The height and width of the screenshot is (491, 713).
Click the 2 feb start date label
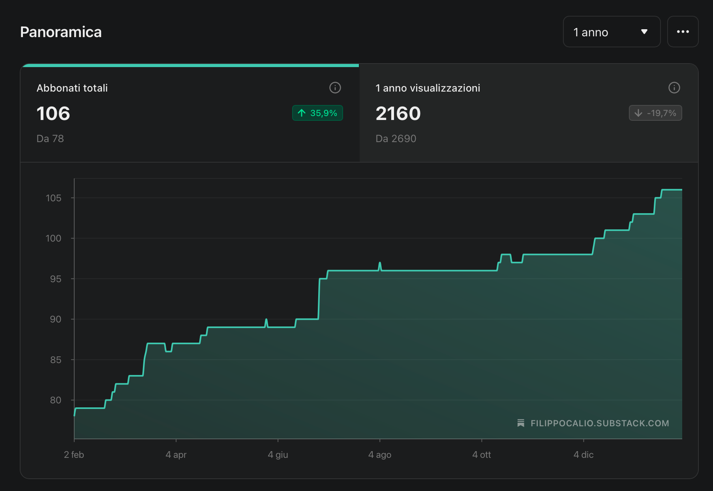74,455
